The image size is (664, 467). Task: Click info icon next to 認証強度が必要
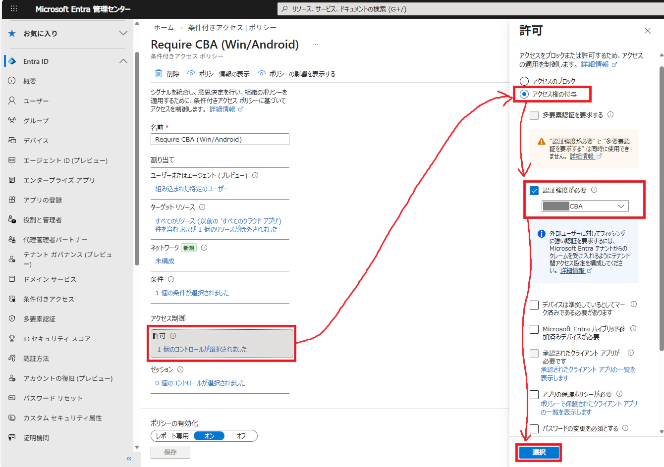(x=594, y=190)
